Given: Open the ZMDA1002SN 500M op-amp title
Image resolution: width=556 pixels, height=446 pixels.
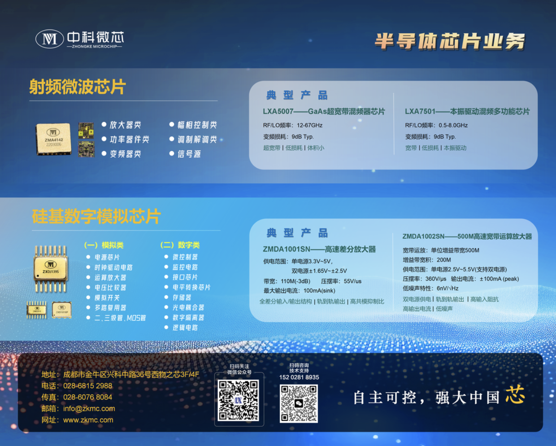Looking at the screenshot, I should pos(467,236).
